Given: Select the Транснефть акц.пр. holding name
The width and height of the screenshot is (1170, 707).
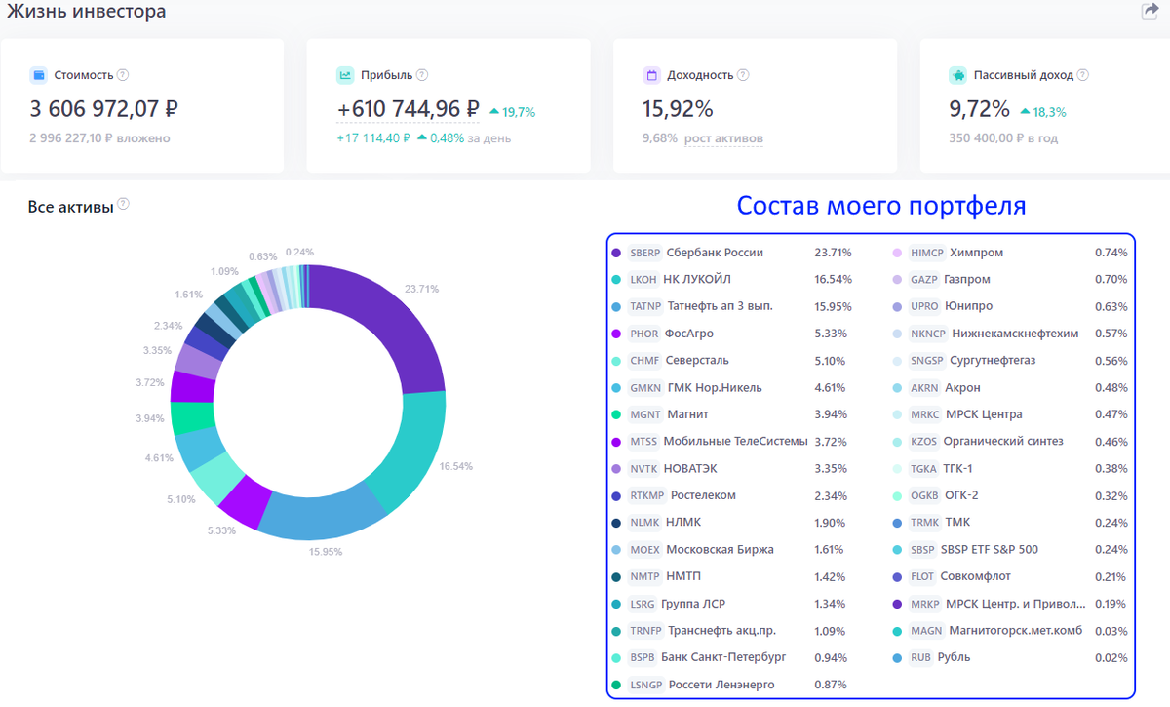Looking at the screenshot, I should point(721,630).
